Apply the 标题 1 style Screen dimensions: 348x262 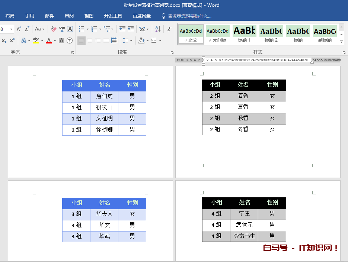[244, 34]
